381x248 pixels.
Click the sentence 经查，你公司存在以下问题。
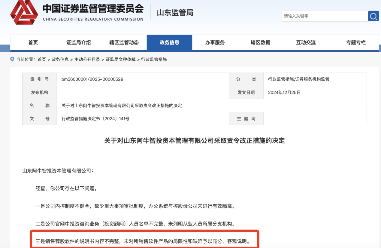click(x=66, y=188)
